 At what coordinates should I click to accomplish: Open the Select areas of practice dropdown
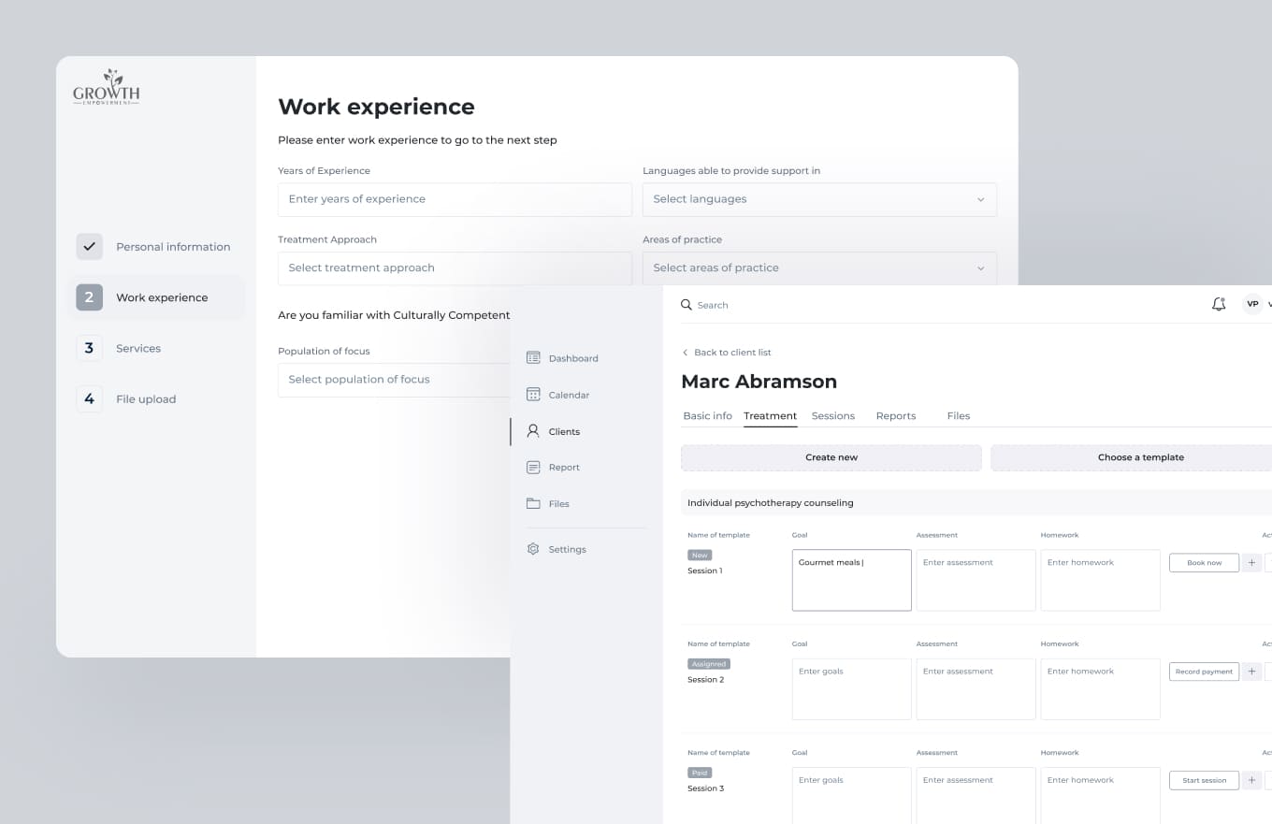(x=818, y=267)
